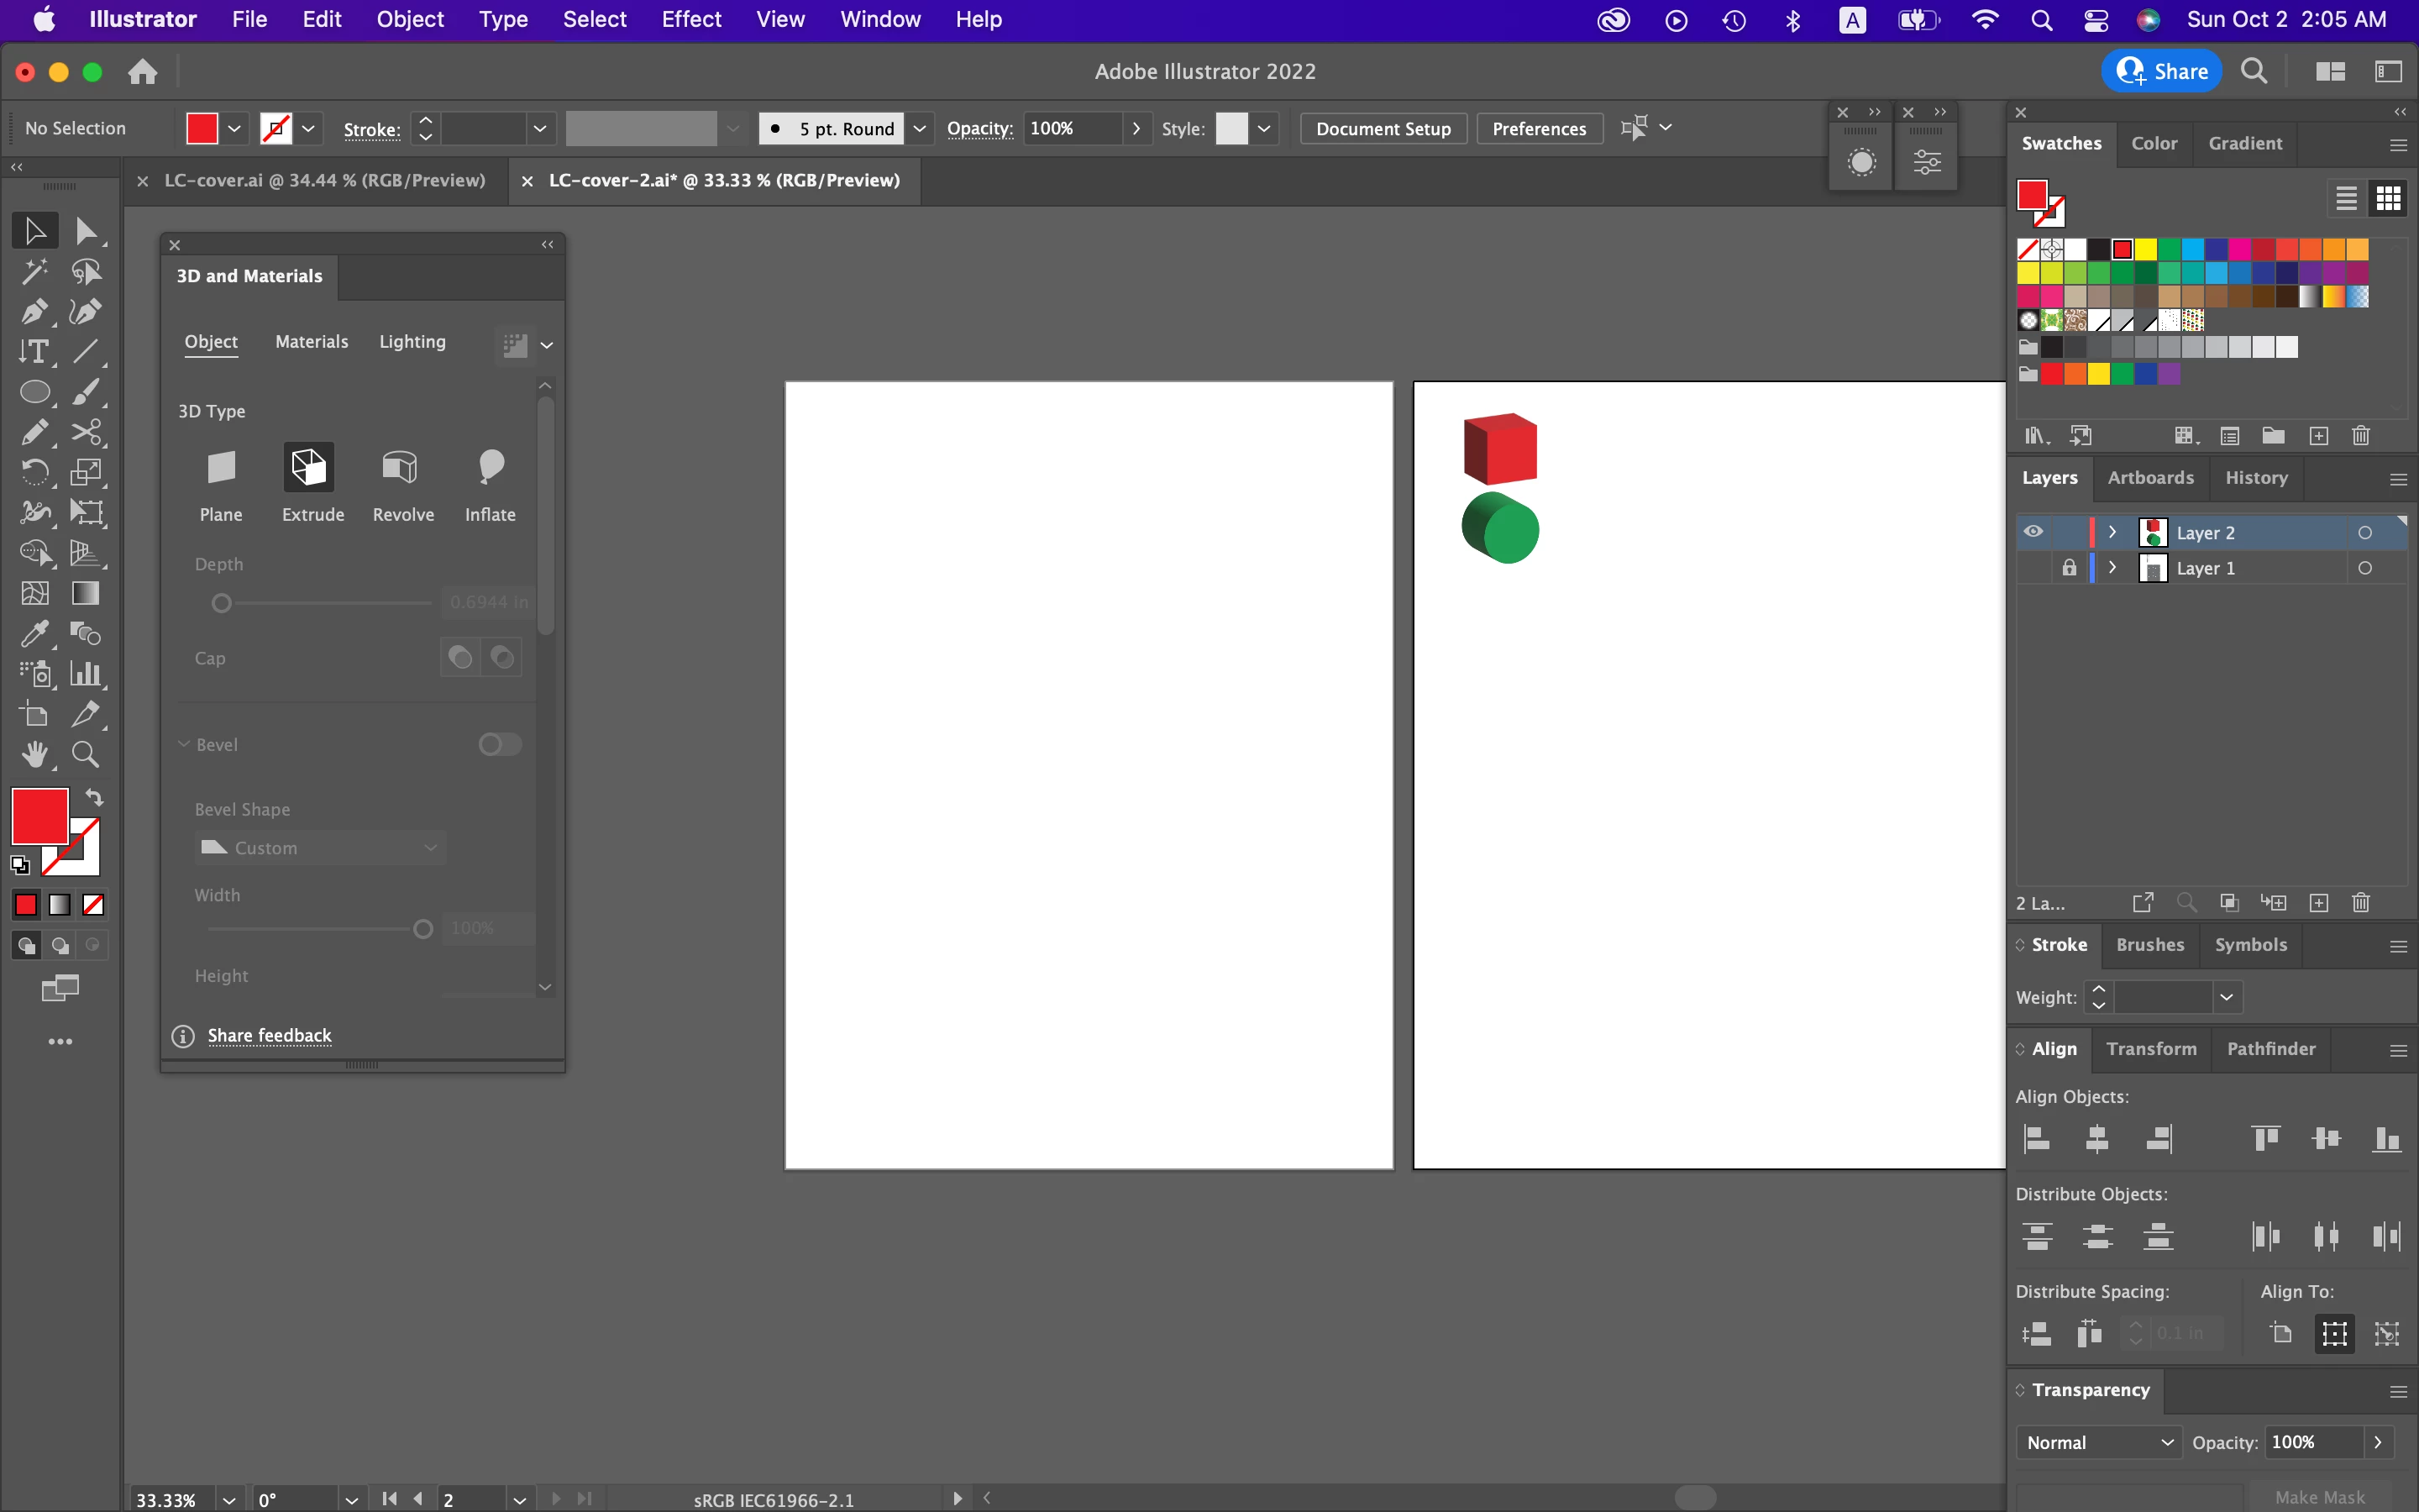Click Horizontal Align Center icon
This screenshot has width=2419, height=1512.
click(2097, 1139)
